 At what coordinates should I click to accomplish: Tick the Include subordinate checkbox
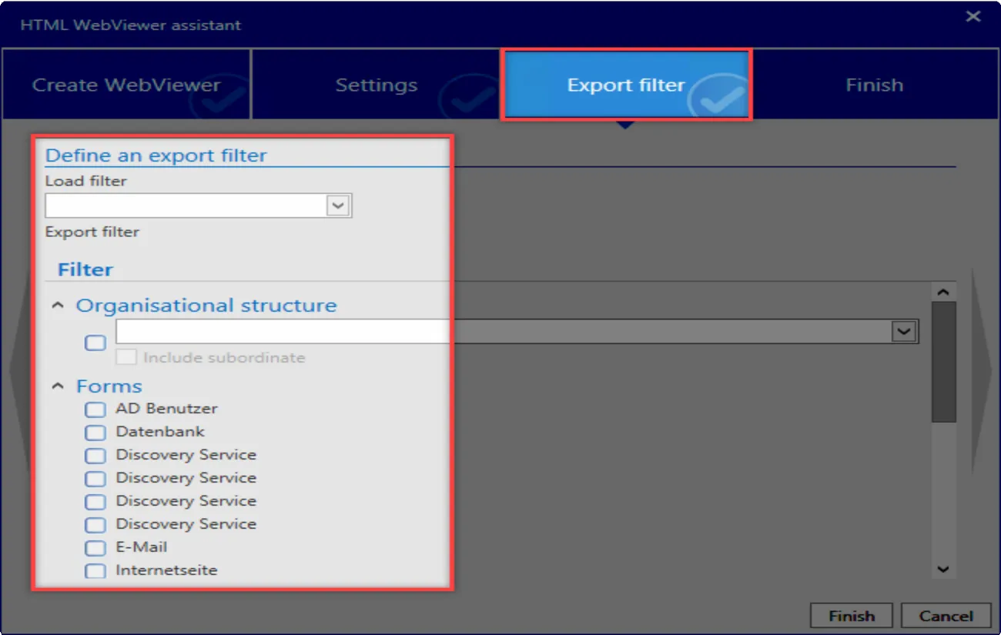point(126,357)
